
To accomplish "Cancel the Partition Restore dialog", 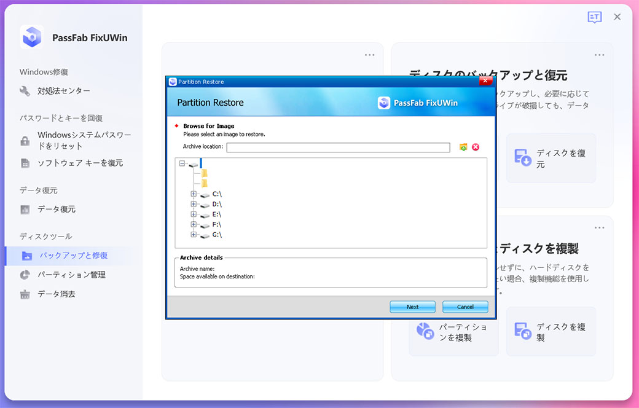I will pyautogui.click(x=465, y=307).
